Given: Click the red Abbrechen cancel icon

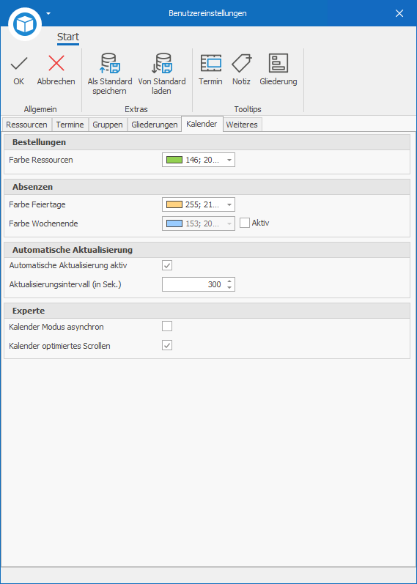Looking at the screenshot, I should (56, 64).
